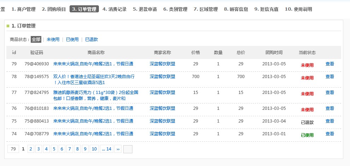Go to page 10 of orders
Image resolution: width=350 pixels, height=166 pixels.
coord(94,149)
